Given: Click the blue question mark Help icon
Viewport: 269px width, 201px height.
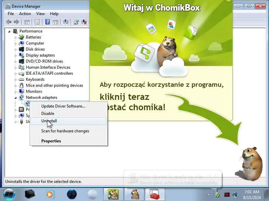Looking at the screenshot, I should point(47,22).
